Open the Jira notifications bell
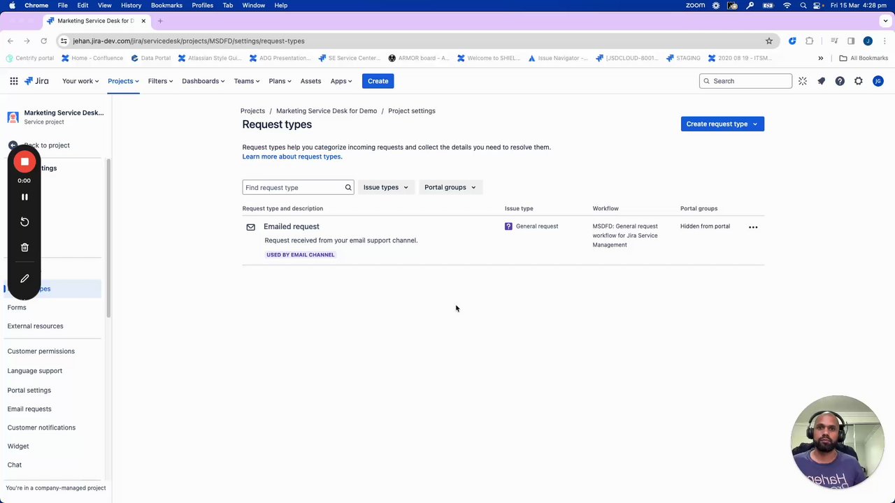Screen dimensions: 895x503 (822, 81)
